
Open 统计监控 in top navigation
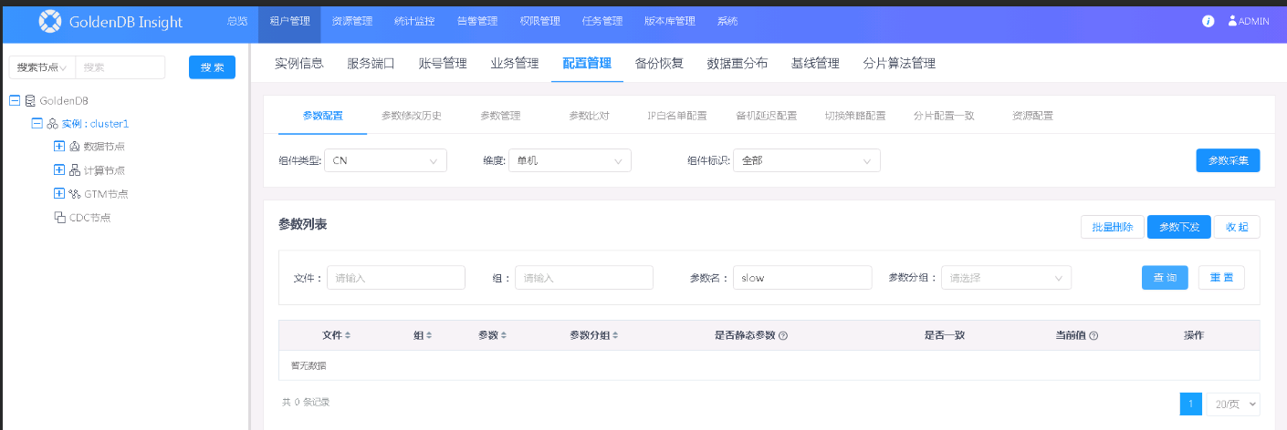(x=414, y=21)
